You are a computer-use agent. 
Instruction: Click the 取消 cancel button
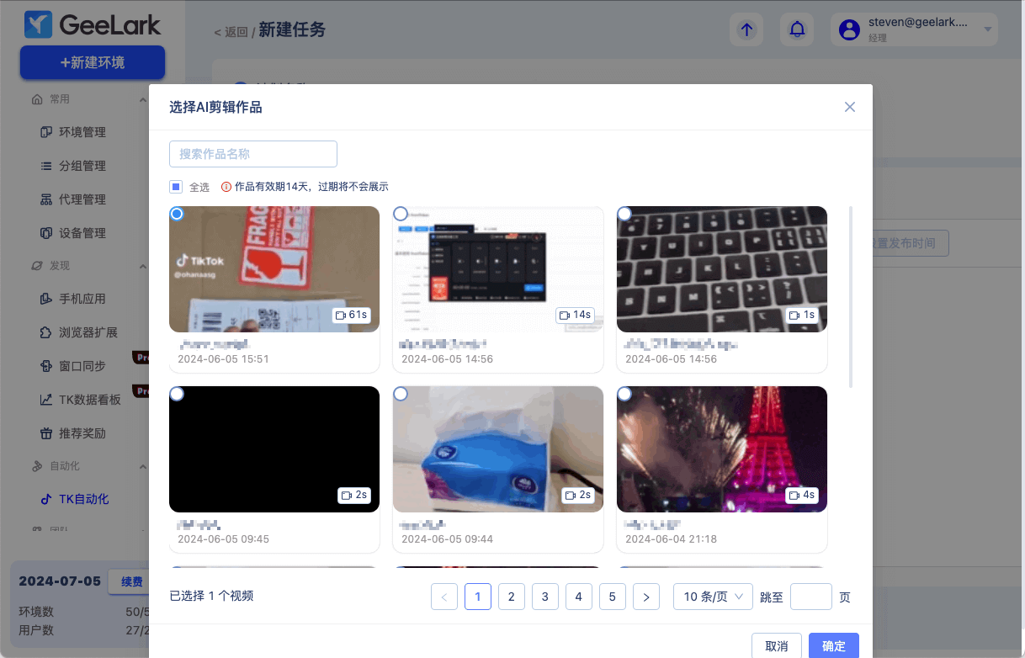[x=777, y=646]
